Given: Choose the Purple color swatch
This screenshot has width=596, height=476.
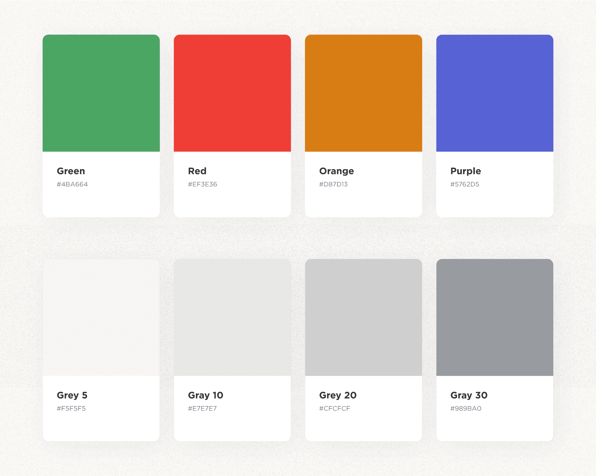Looking at the screenshot, I should pyautogui.click(x=495, y=93).
